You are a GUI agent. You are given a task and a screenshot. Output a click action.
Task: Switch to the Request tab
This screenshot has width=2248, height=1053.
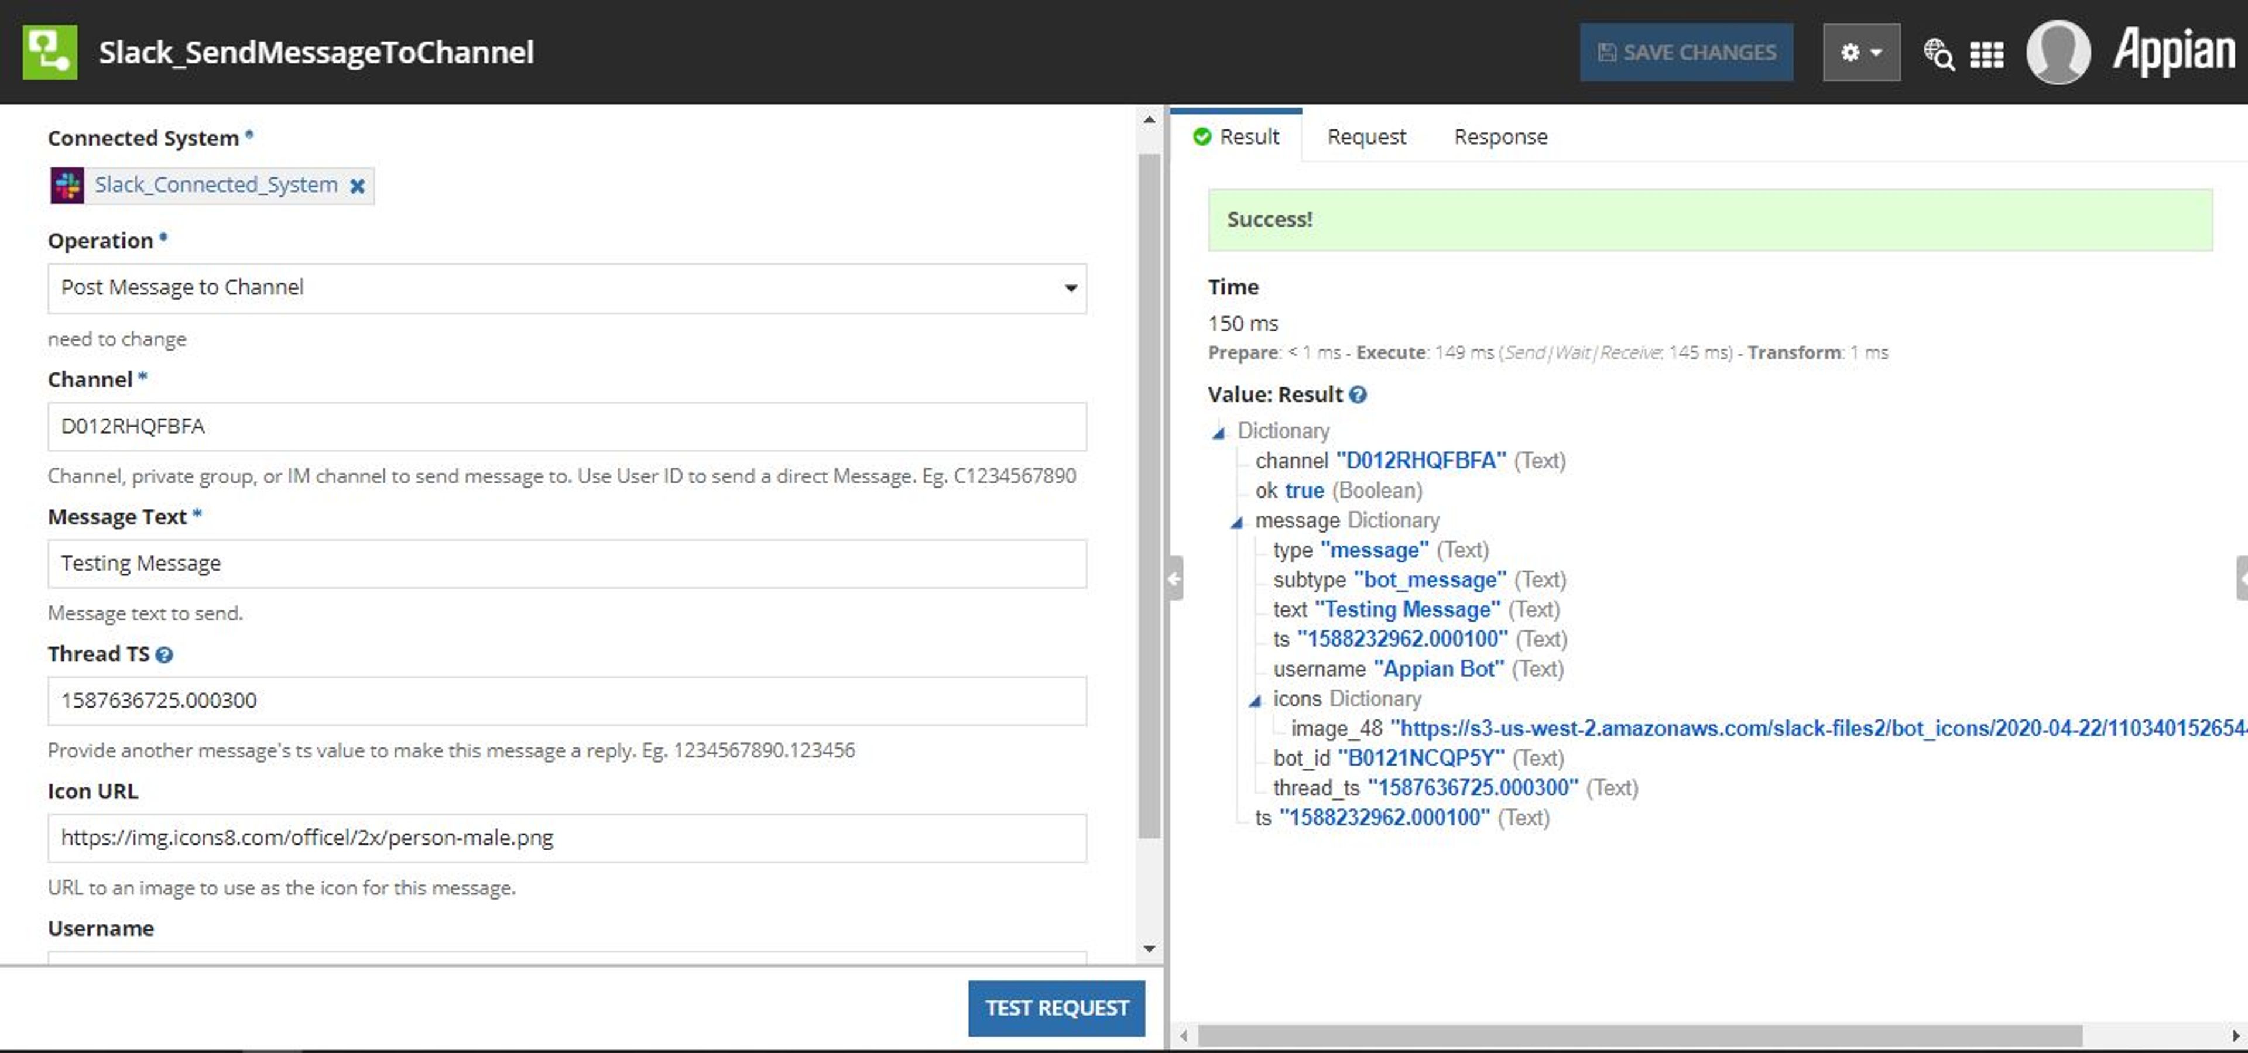click(x=1366, y=137)
